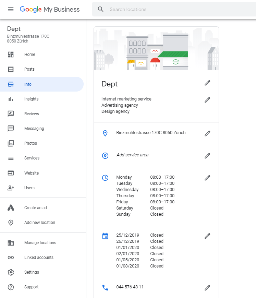Edit the service area pencil icon
This screenshot has width=256, height=298.
[x=207, y=156]
